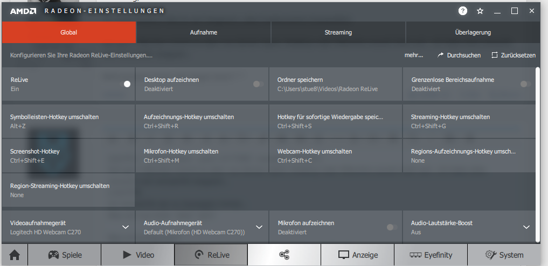Toggle the ReLive switch off
Viewport: 548px width, 266px height.
125,84
